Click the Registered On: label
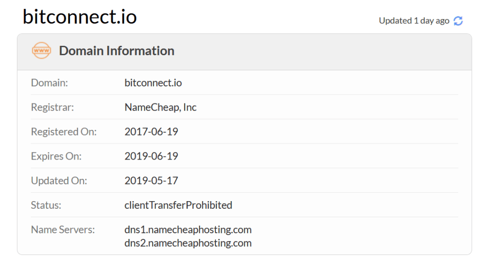The width and height of the screenshot is (485, 263). pyautogui.click(x=64, y=132)
